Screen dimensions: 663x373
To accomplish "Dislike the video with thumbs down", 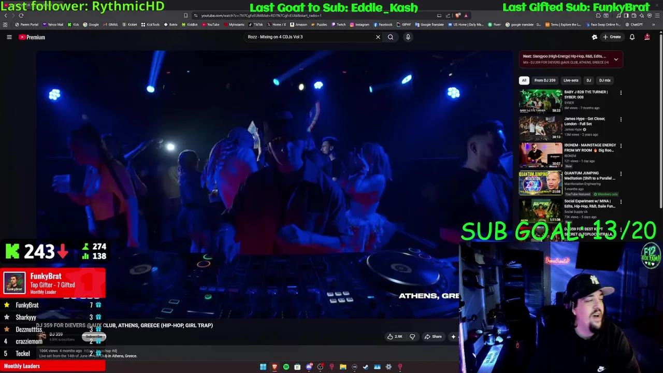I will click(x=412, y=337).
